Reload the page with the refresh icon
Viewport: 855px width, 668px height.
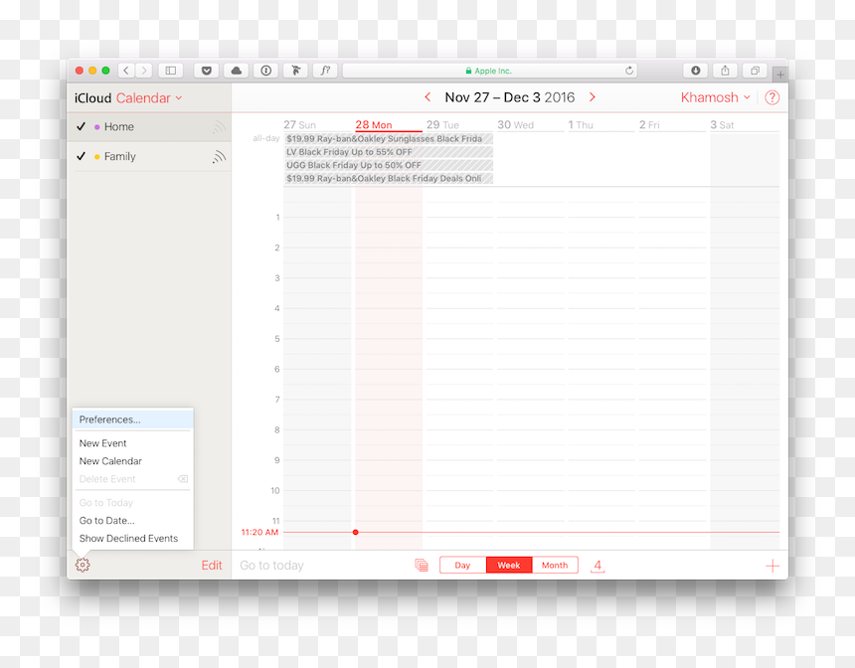[x=629, y=71]
